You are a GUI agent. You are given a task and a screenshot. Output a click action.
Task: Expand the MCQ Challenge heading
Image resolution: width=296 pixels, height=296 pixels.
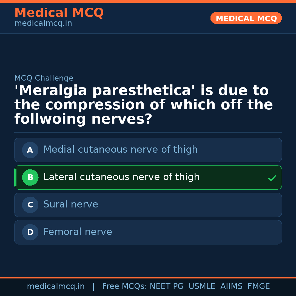[x=44, y=78]
